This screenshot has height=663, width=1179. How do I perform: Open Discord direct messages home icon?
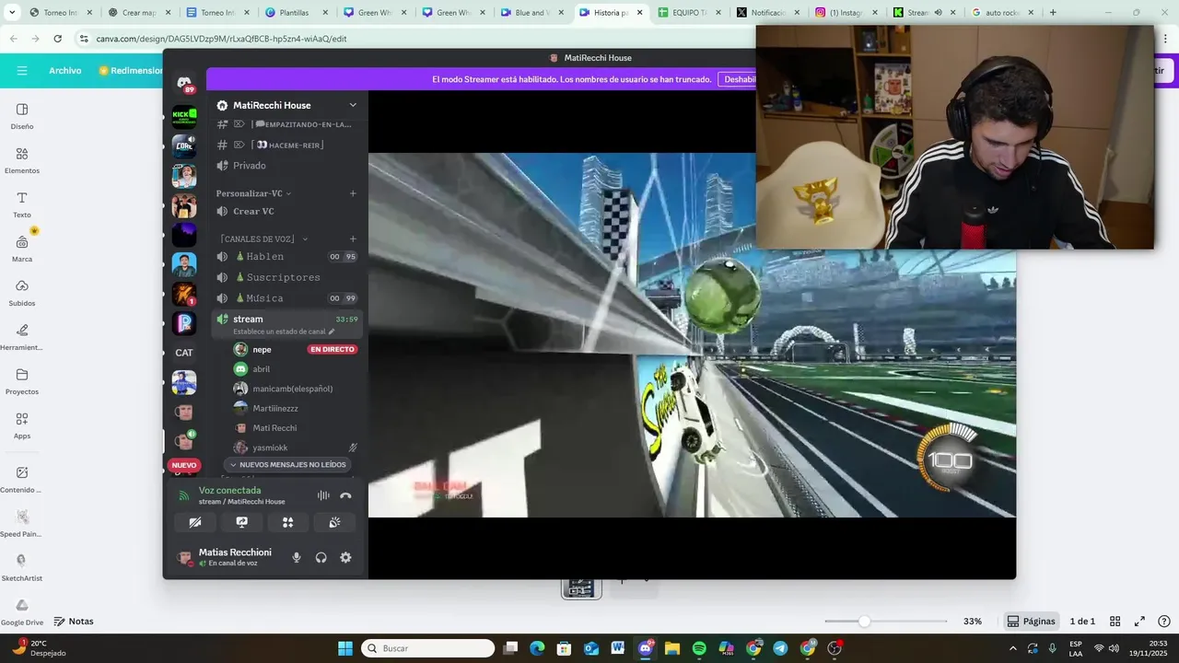(x=184, y=84)
